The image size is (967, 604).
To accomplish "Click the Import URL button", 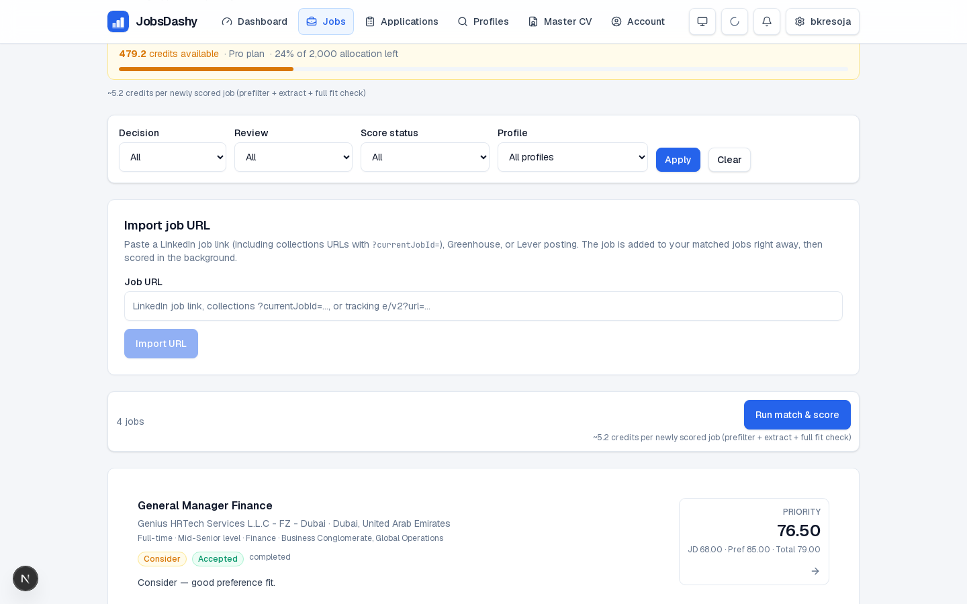I will tap(161, 344).
